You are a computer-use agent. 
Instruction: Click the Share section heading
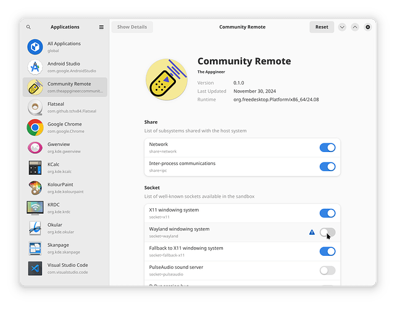pos(151,122)
